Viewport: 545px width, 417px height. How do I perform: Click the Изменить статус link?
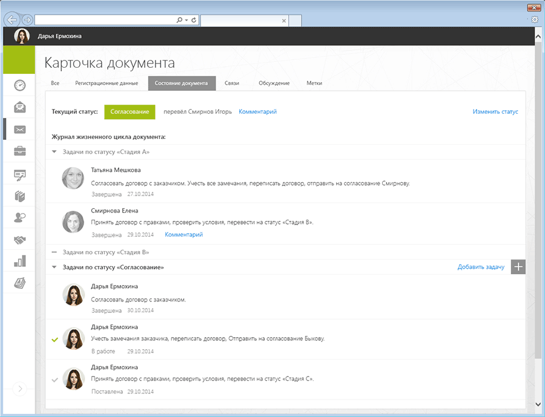point(495,112)
